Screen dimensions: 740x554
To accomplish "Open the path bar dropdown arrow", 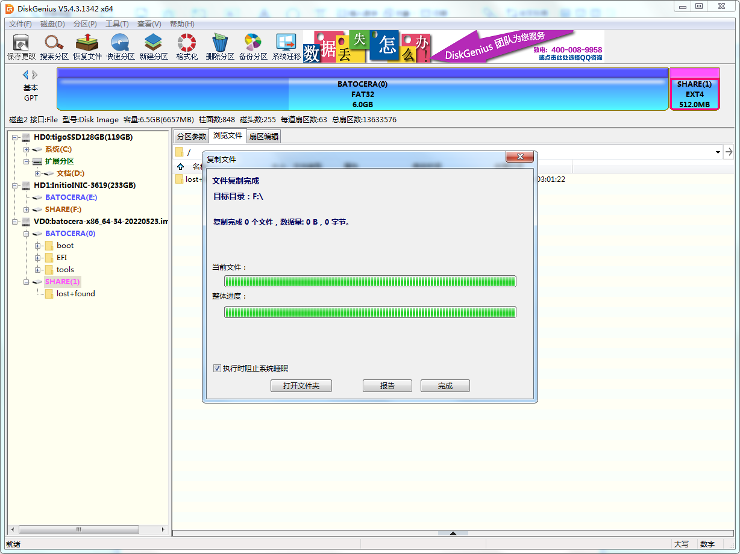I will pyautogui.click(x=718, y=152).
